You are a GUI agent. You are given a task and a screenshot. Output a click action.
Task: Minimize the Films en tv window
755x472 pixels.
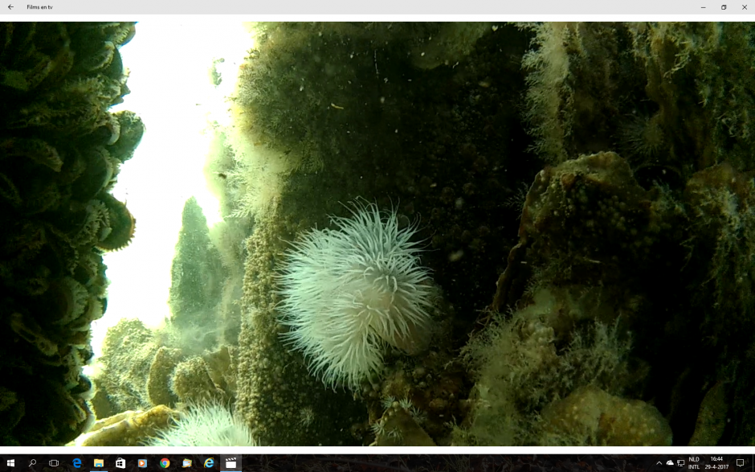[704, 7]
